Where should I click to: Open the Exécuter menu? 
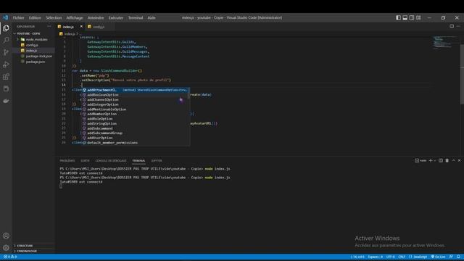[116, 17]
